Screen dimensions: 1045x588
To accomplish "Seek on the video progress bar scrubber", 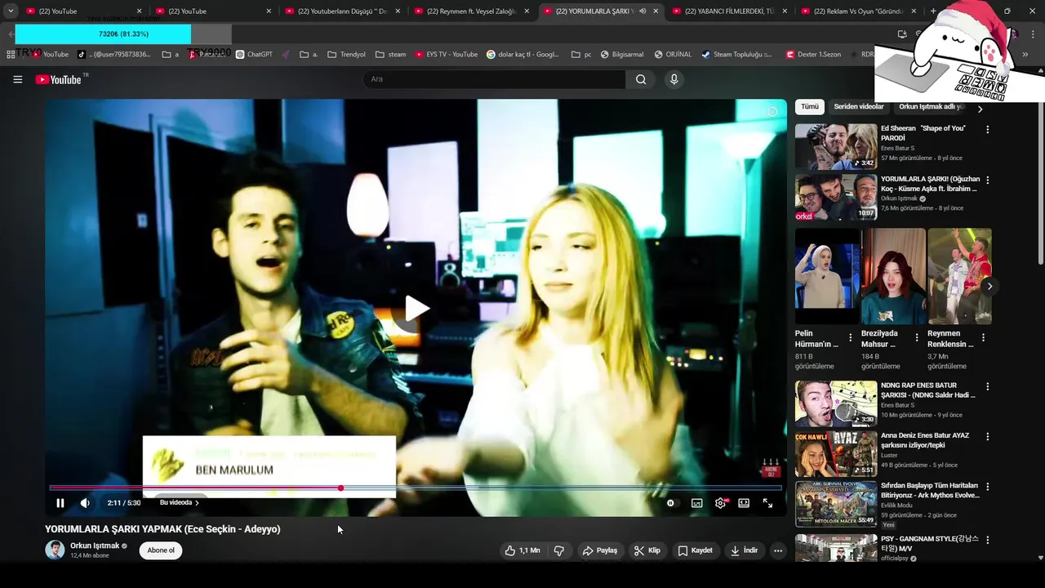I will pyautogui.click(x=340, y=488).
